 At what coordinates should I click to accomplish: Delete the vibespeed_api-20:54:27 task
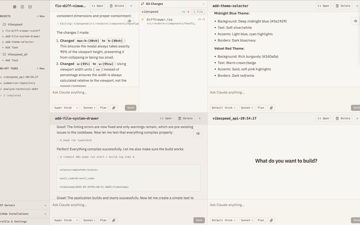tap(343, 118)
